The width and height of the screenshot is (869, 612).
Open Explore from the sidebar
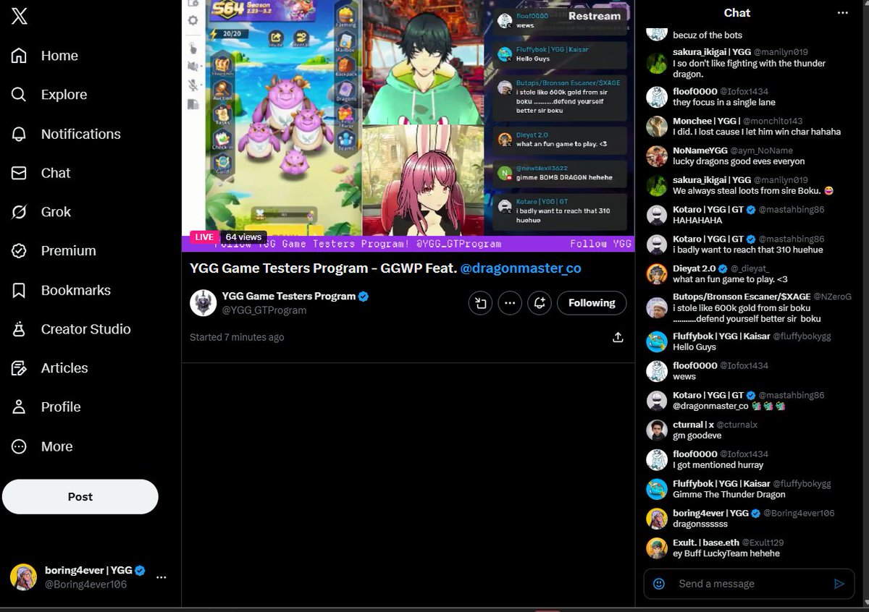(49, 95)
